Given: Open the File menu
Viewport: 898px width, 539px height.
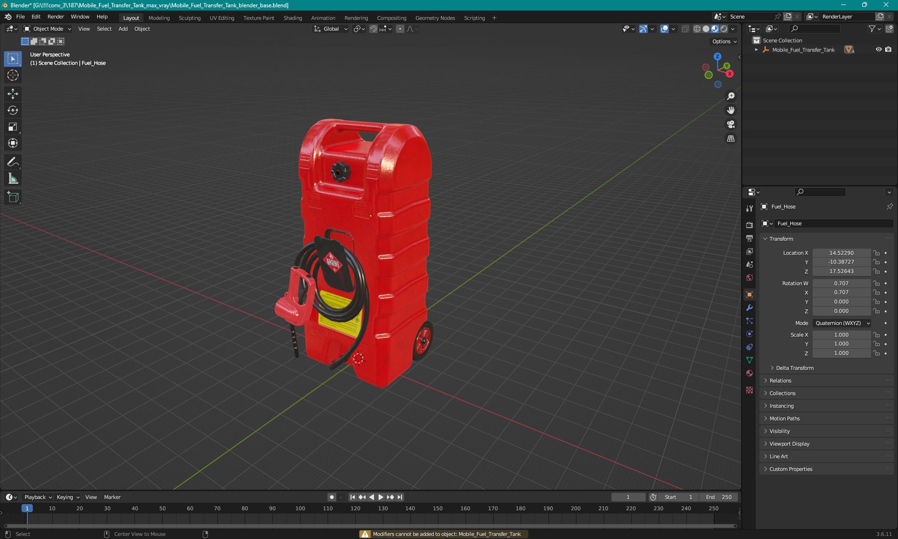Looking at the screenshot, I should pos(20,16).
